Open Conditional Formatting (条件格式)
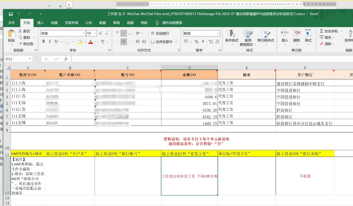 pyautogui.click(x=232, y=36)
